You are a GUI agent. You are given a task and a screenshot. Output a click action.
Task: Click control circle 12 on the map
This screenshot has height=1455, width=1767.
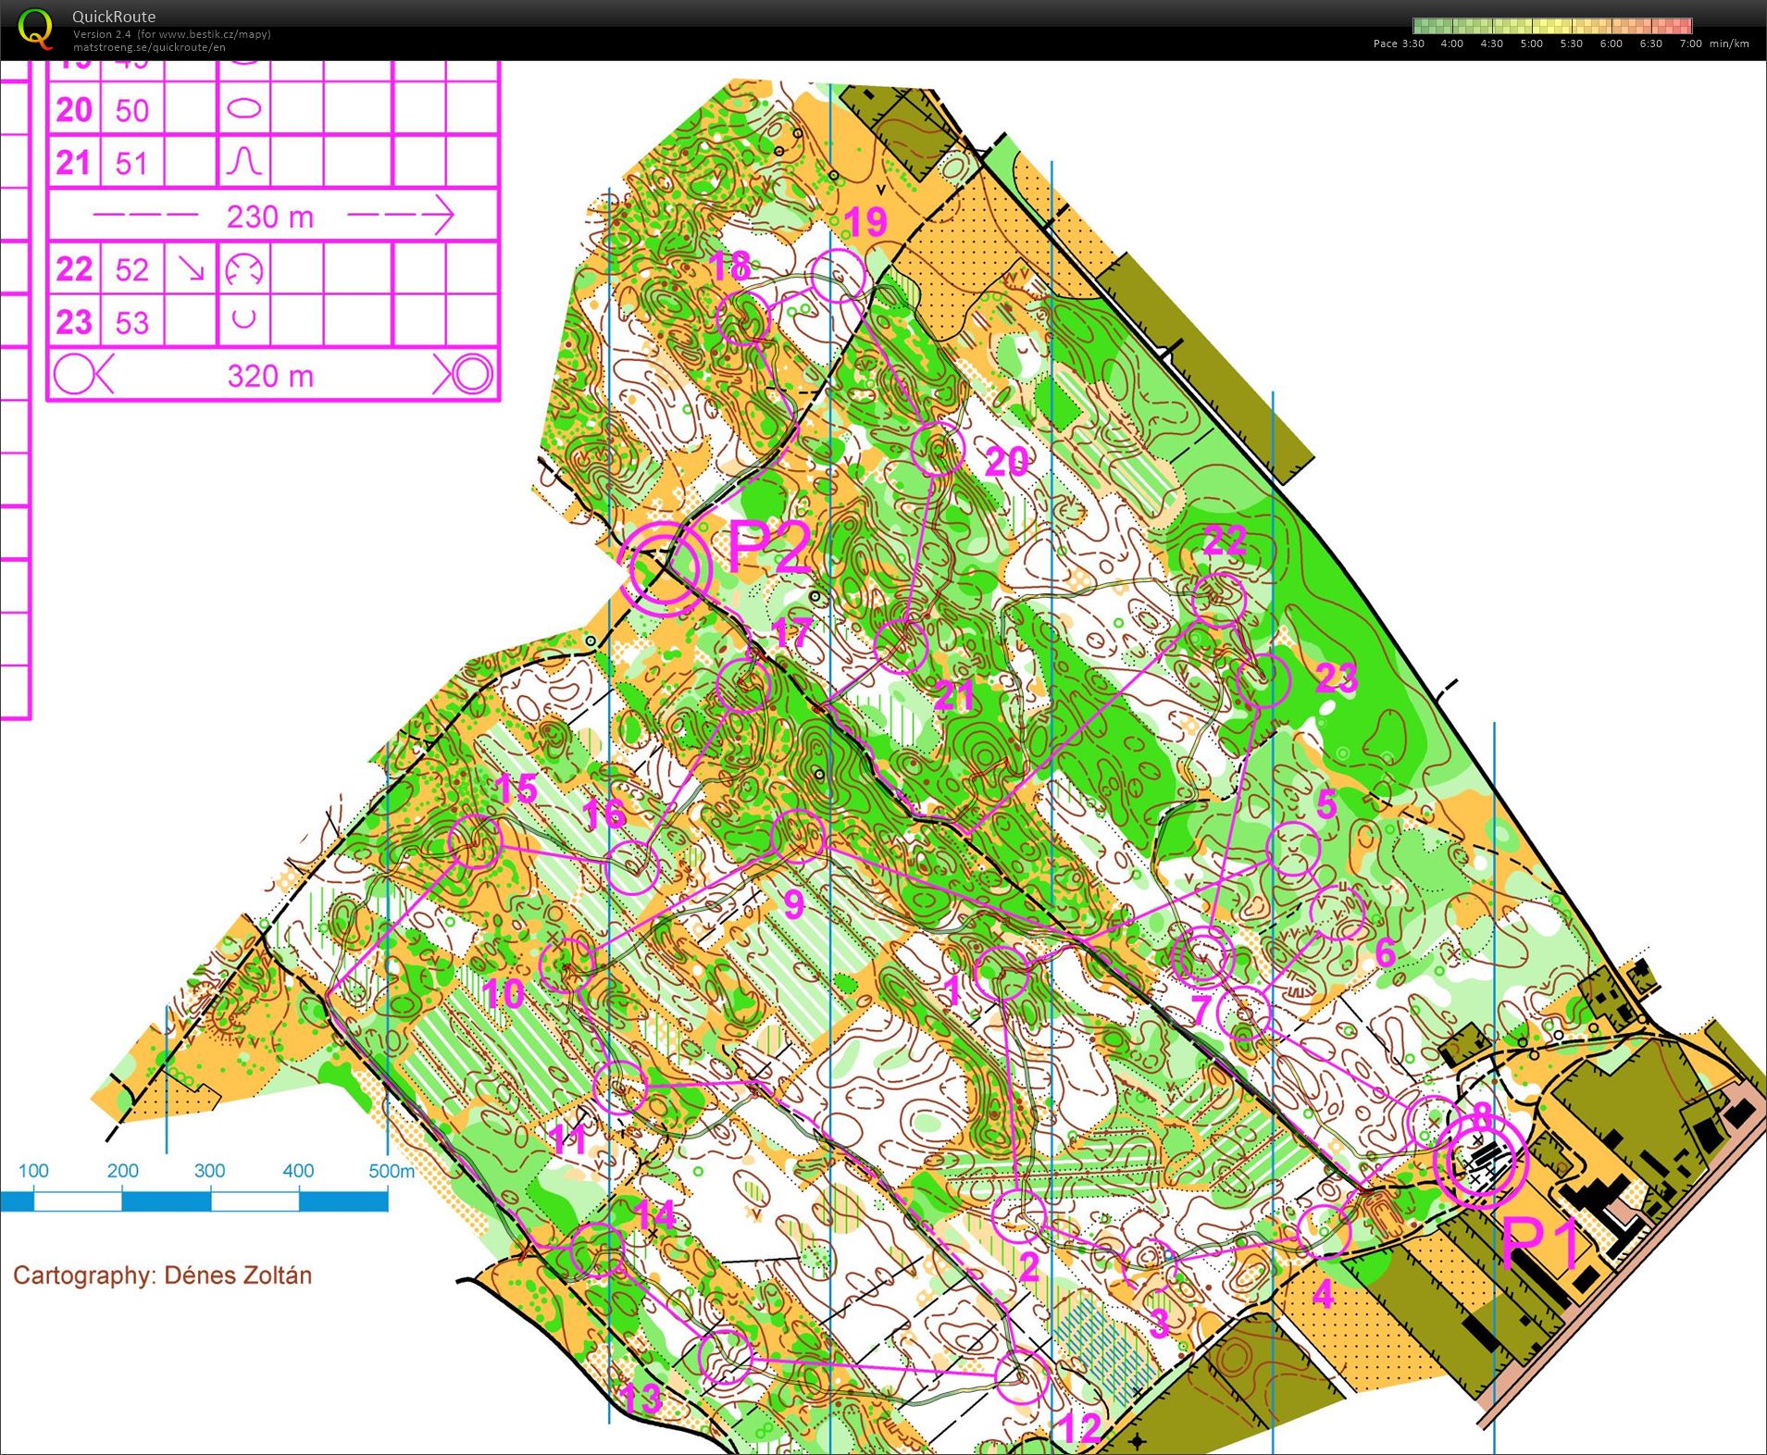tap(1022, 1377)
